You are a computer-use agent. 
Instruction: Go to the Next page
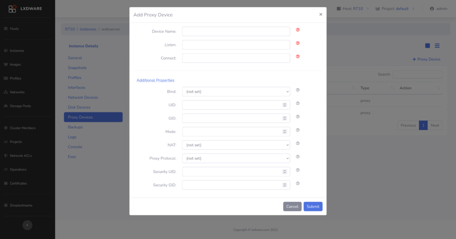[435, 125]
